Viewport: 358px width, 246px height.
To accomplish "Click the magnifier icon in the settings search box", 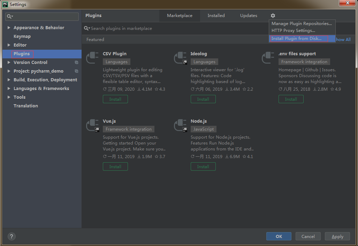I will 10,16.
